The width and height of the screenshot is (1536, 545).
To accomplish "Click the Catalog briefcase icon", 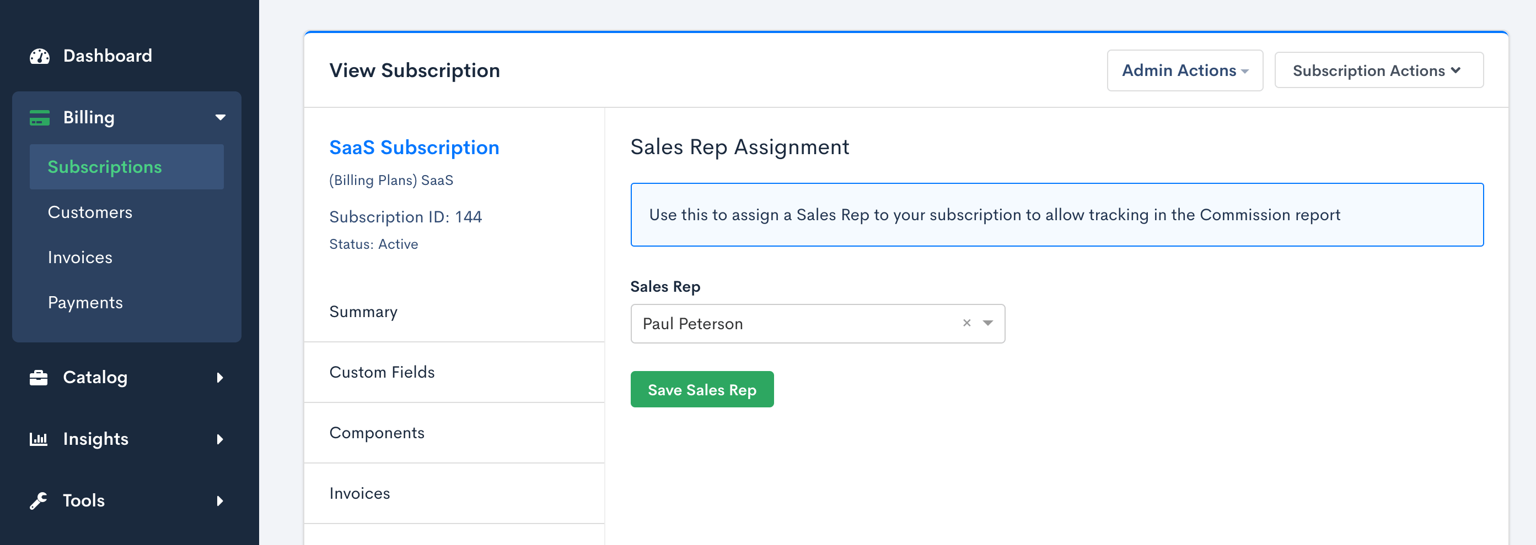I will click(39, 378).
